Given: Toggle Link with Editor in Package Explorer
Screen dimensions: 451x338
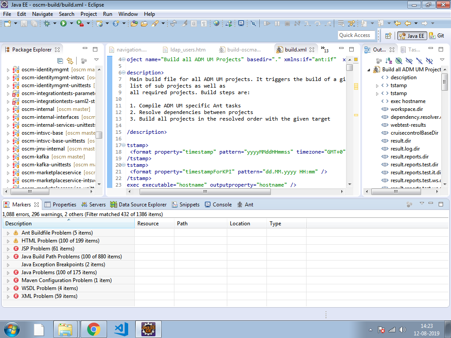Looking at the screenshot, I should point(70,61).
